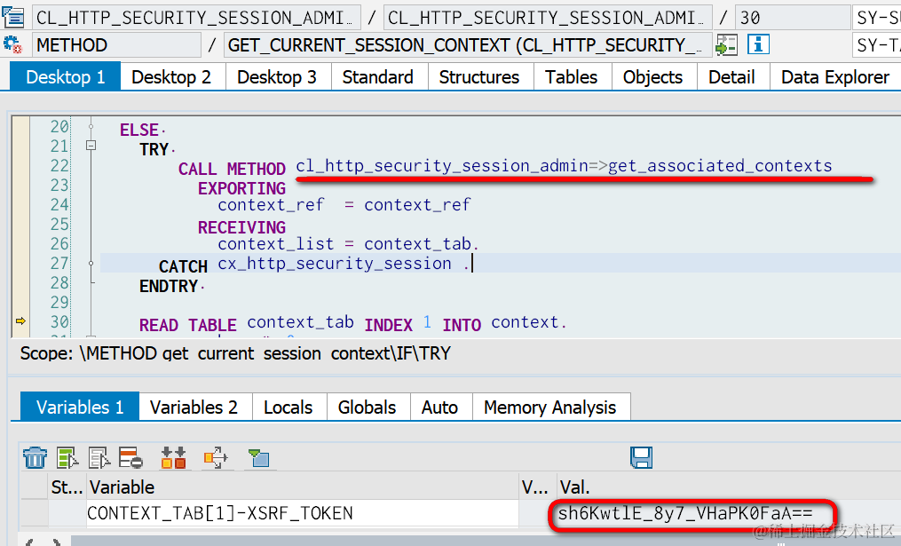Click the green funnel icon over blue box
The height and width of the screenshot is (546, 901).
[258, 457]
